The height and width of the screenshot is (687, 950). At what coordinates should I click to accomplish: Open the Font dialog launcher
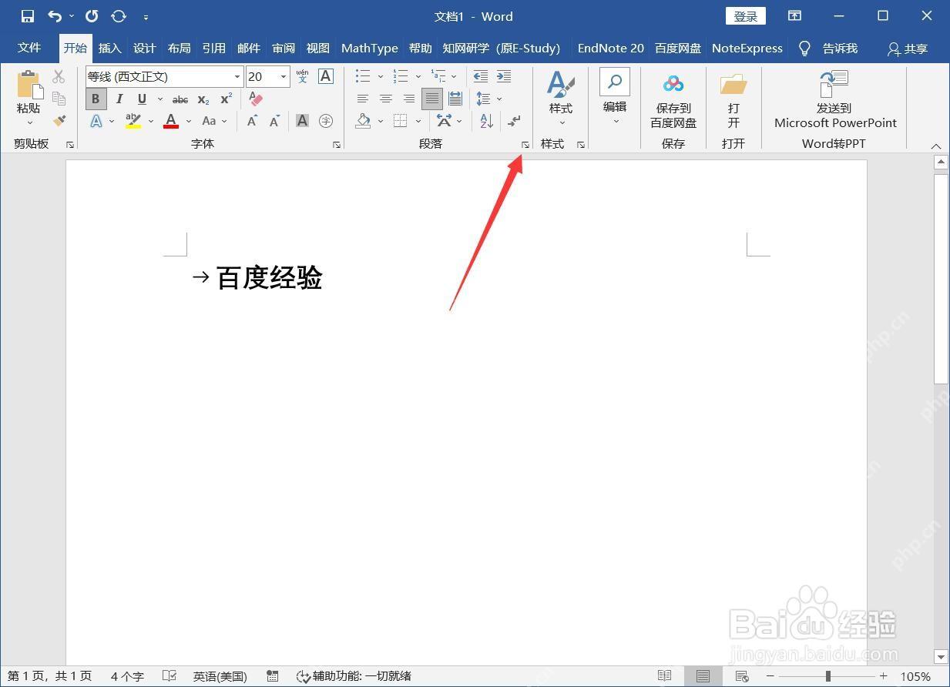coord(337,145)
